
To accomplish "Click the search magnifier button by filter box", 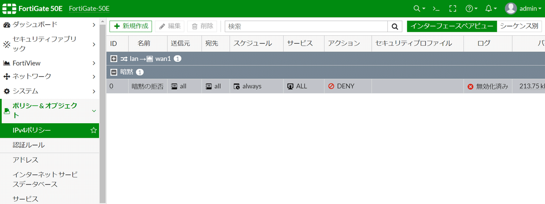I will tap(395, 26).
